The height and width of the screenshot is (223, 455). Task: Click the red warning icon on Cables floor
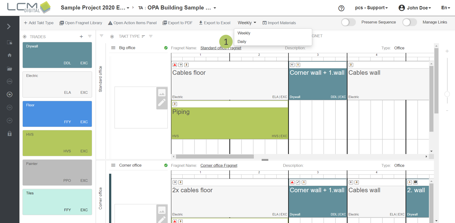(175, 65)
